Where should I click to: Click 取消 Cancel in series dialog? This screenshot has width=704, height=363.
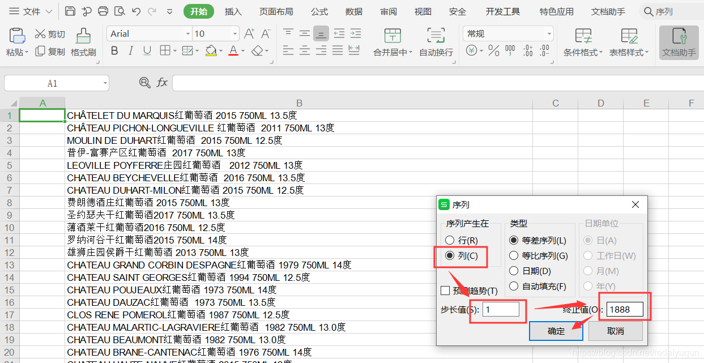pos(616,331)
